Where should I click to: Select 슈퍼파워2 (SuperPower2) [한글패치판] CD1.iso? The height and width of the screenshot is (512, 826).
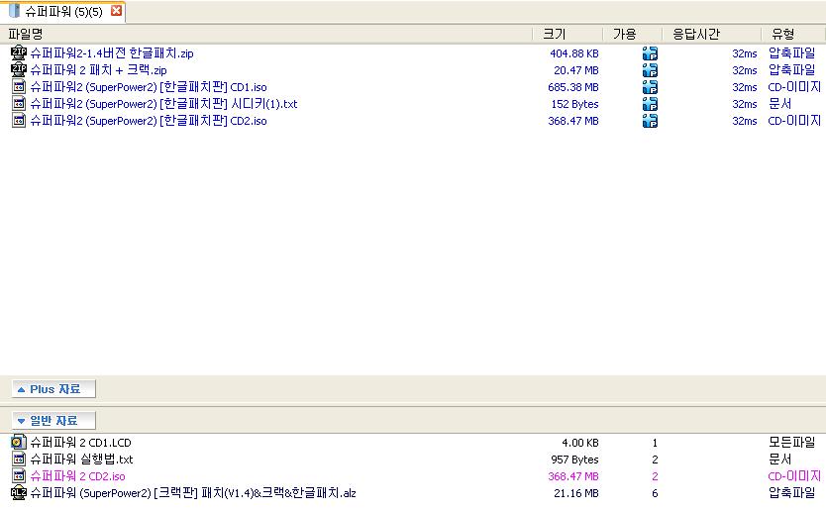pyautogui.click(x=149, y=87)
